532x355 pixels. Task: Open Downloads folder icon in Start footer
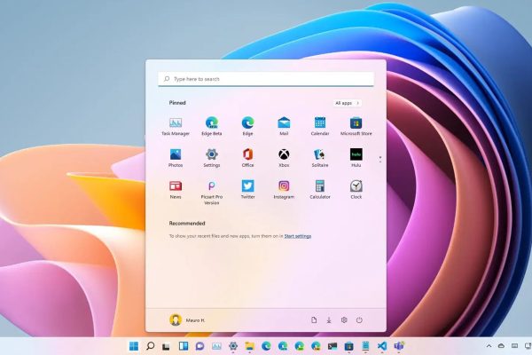[329, 320]
